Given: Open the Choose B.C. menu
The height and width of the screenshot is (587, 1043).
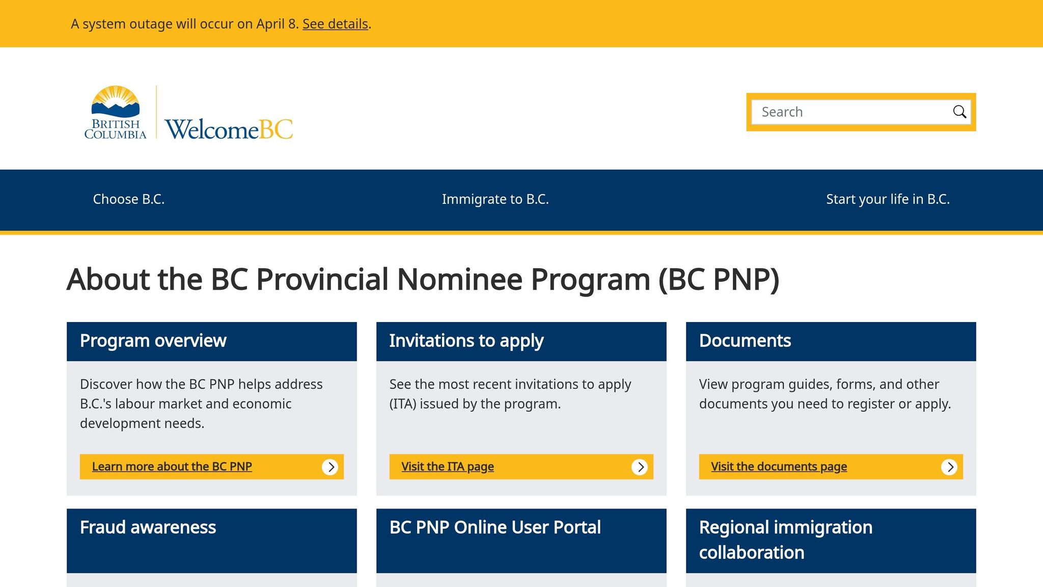Looking at the screenshot, I should coord(129,199).
